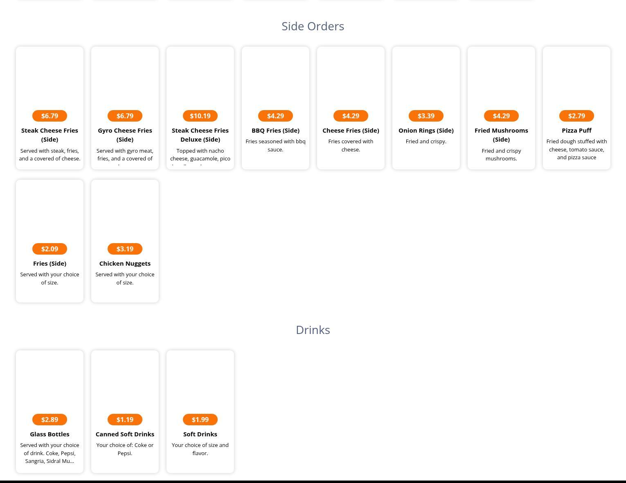Select the $1.99 Soft Drinks price badge
Screen dimensions: 626x483
coord(200,420)
